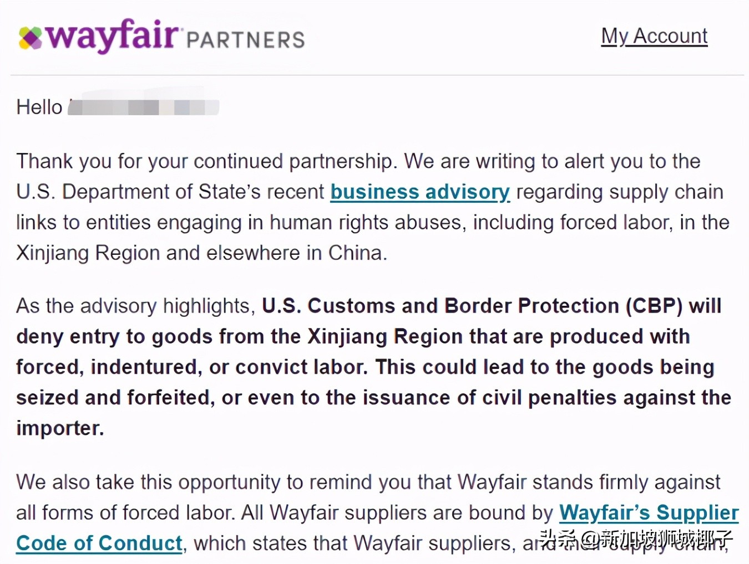749x564 pixels.
Task: Open the My Account link
Action: tap(654, 36)
